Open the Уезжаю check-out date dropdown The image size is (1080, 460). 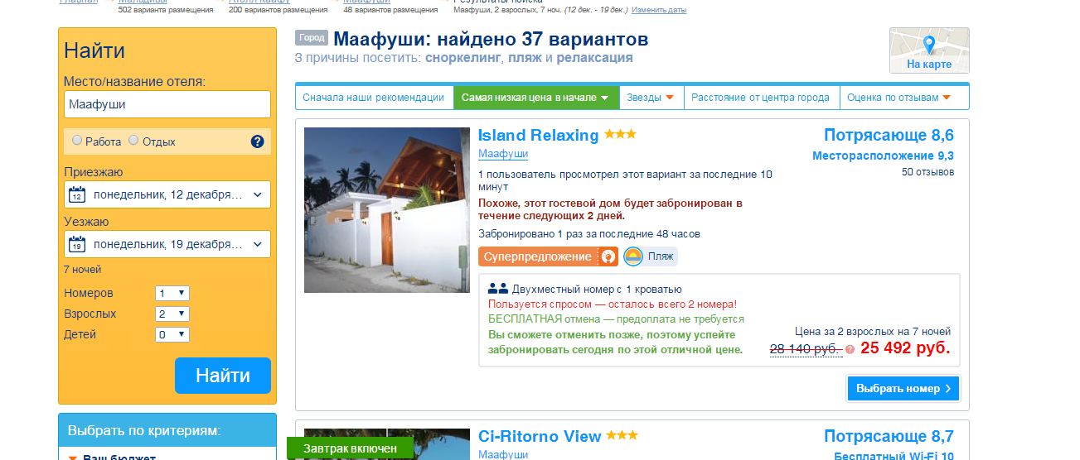[x=167, y=245]
